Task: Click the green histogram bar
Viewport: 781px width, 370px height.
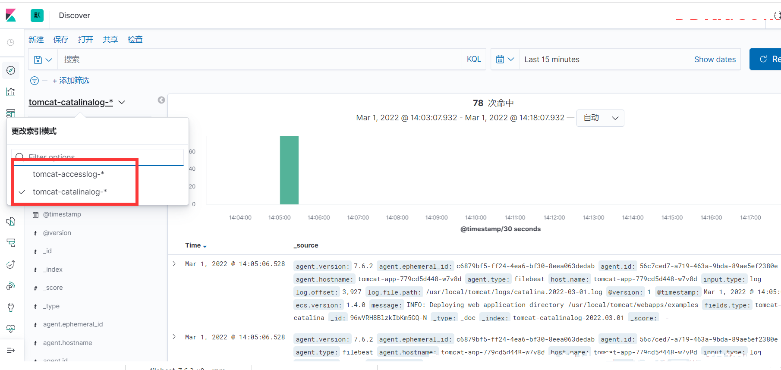Action: point(289,170)
